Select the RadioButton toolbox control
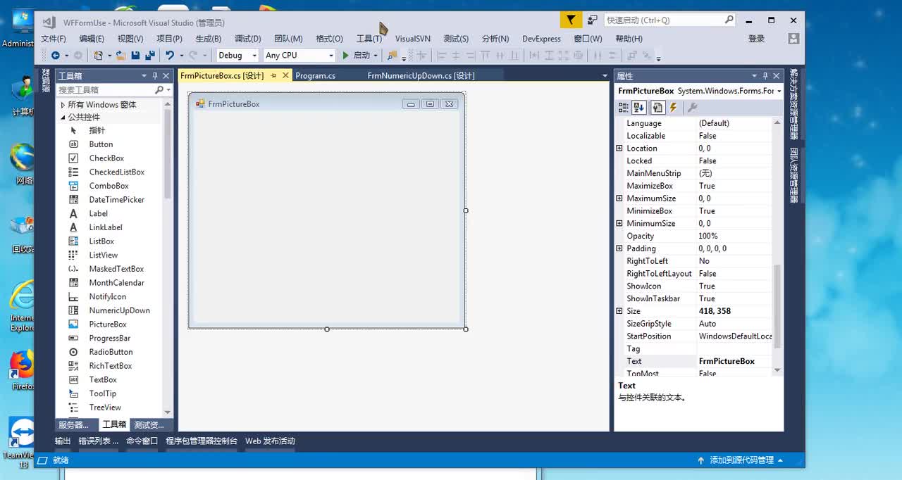The height and width of the screenshot is (480, 902). (111, 352)
